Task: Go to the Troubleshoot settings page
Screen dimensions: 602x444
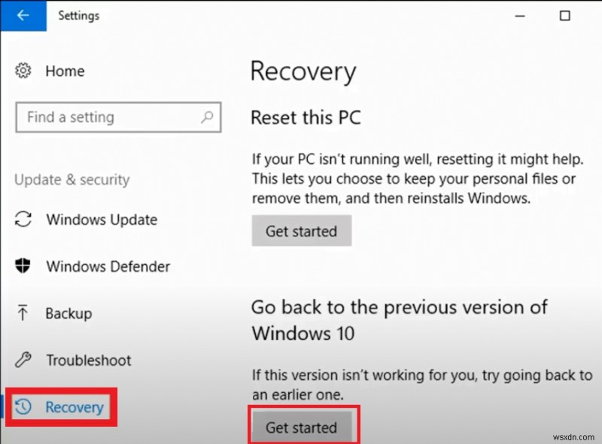Action: click(90, 360)
